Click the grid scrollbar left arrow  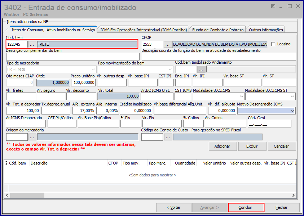[x=7, y=195]
